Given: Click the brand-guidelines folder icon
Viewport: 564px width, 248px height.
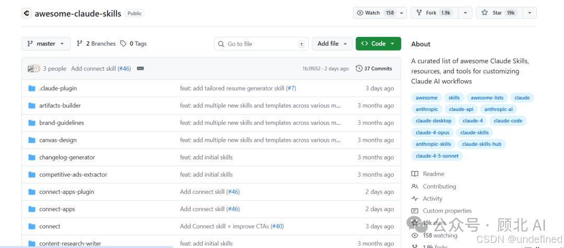Looking at the screenshot, I should [x=32, y=123].
